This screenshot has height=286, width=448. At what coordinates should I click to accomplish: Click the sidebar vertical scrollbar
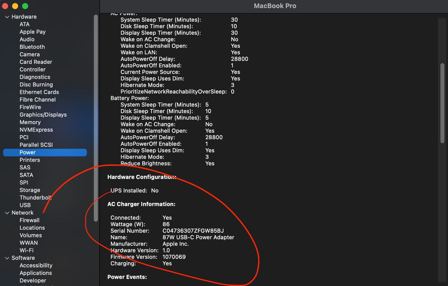[96, 118]
